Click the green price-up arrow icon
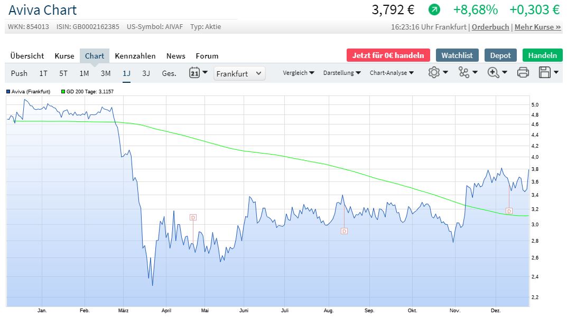567x317 pixels. click(x=434, y=9)
